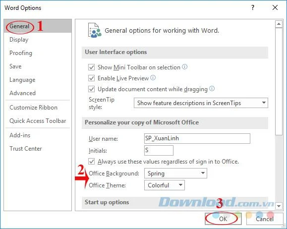This screenshot has width=287, height=229.
Task: Click info icon beside Update document content
Action: 212,89
